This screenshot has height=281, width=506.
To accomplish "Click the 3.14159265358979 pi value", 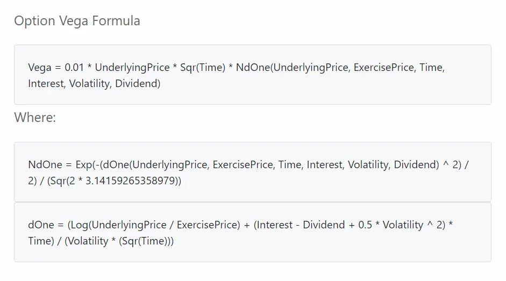I will (x=130, y=181).
